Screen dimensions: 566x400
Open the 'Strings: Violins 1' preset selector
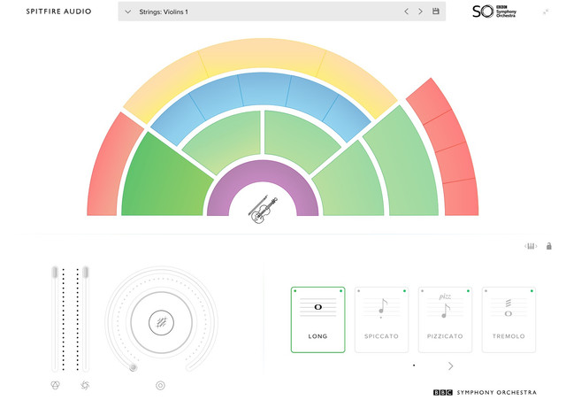pos(281,12)
